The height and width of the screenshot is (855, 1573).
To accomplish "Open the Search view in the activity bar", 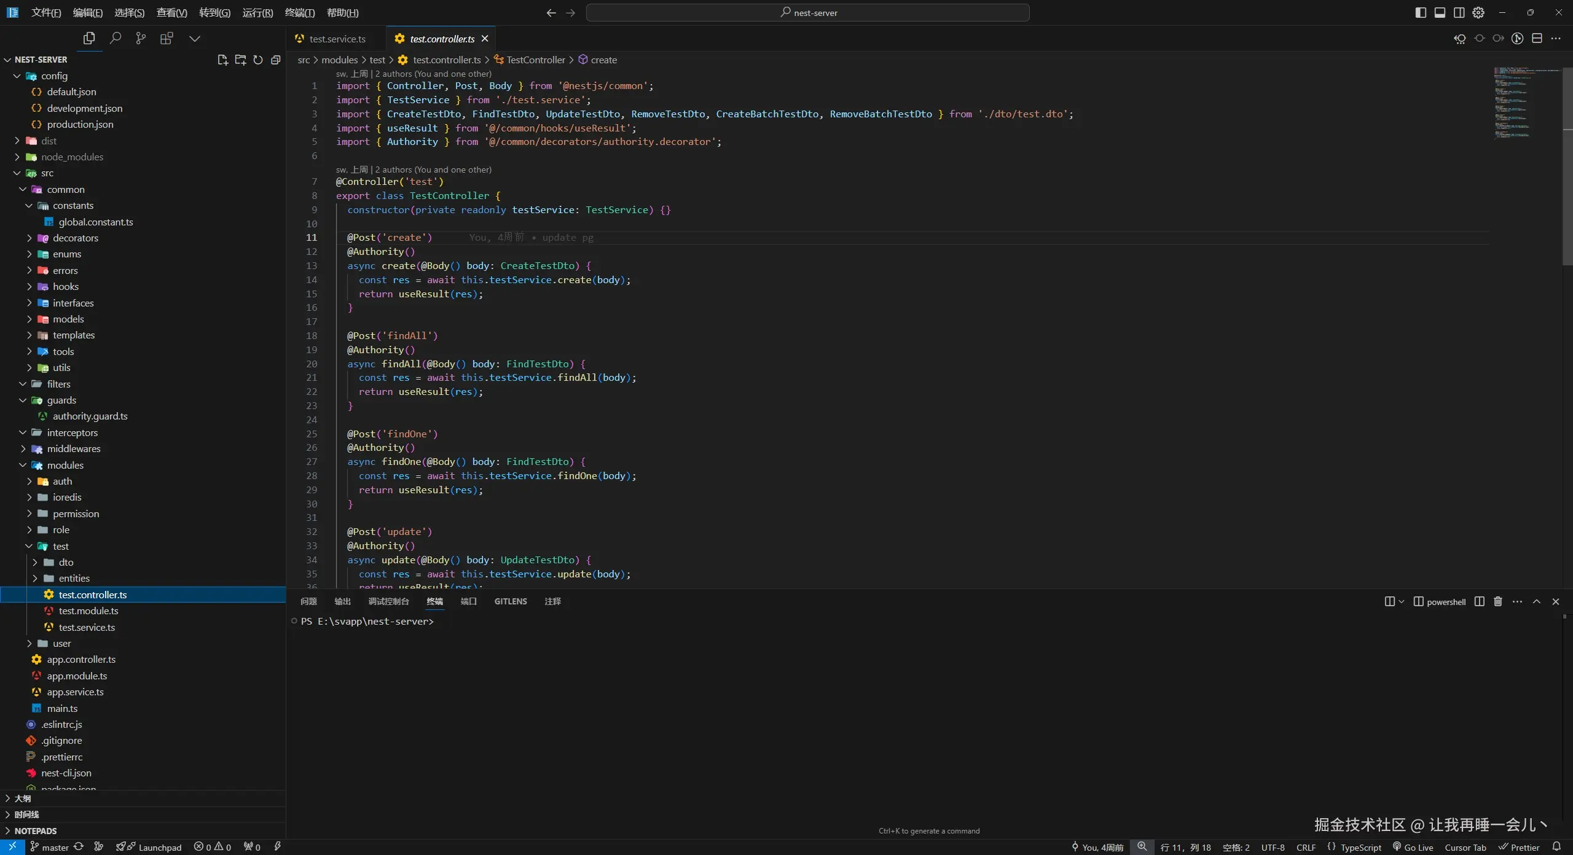I will [x=115, y=39].
